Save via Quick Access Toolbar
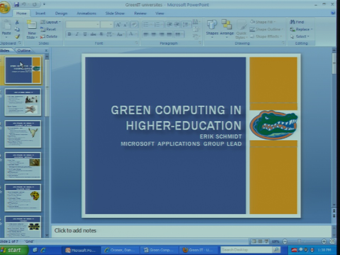This screenshot has height=255, width=340. (17, 4)
